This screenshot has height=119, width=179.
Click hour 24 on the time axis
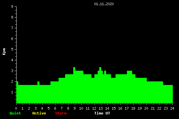pos(172,108)
